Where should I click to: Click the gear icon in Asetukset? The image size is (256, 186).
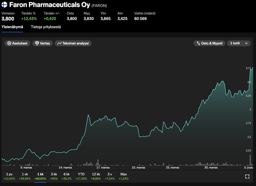[x=9, y=43]
